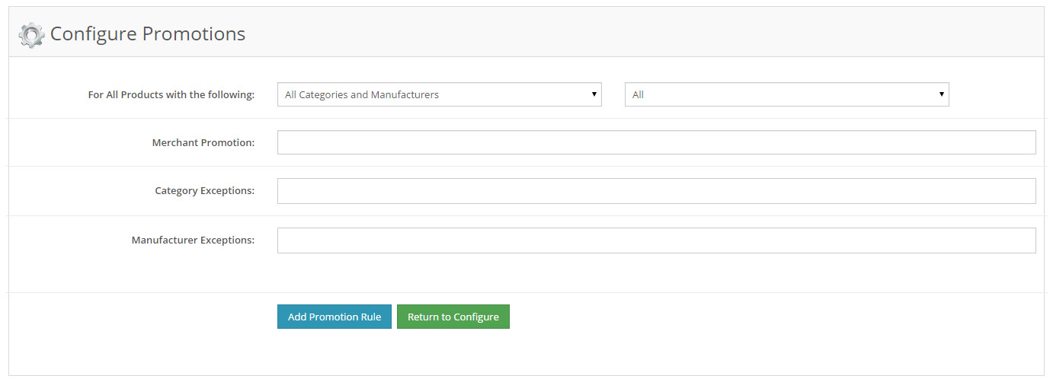This screenshot has width=1050, height=379.
Task: Open the All Categories and Manufacturers dropdown
Action: pyautogui.click(x=440, y=94)
